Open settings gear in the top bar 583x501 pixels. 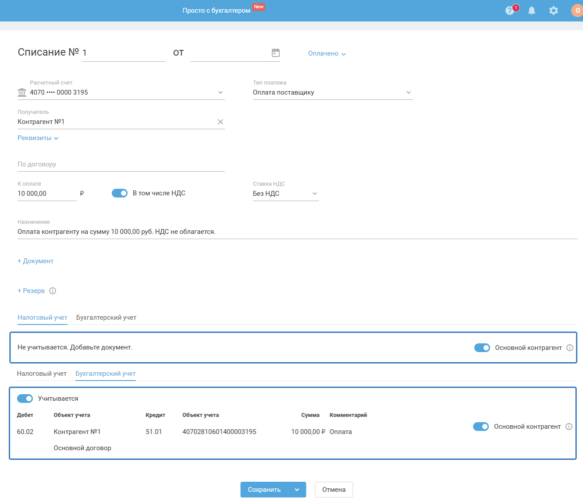[x=554, y=11]
